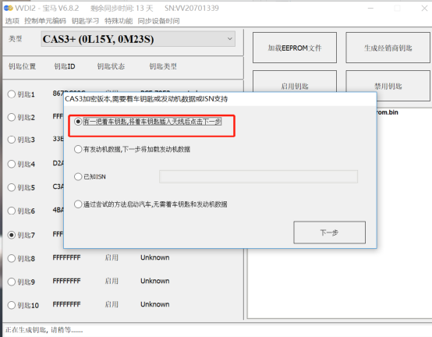
Task: Select 有发动机数据 radio option
Action: pos(78,149)
